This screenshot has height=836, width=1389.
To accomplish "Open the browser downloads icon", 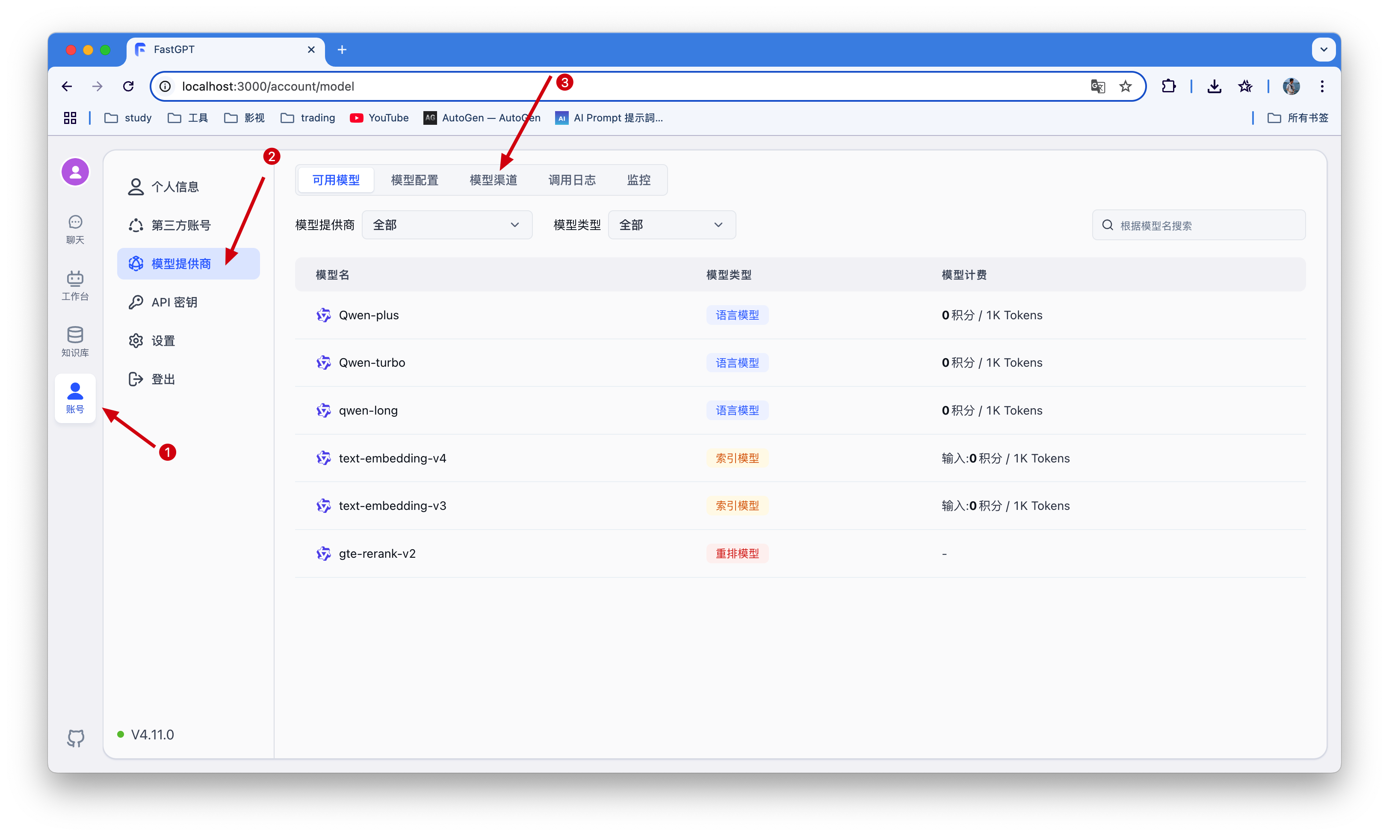I will 1215,86.
